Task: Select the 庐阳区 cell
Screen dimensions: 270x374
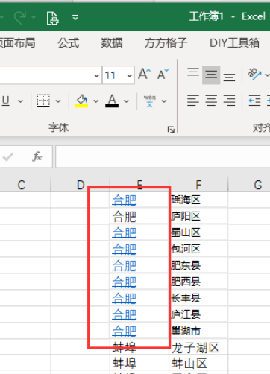Action: (198, 216)
